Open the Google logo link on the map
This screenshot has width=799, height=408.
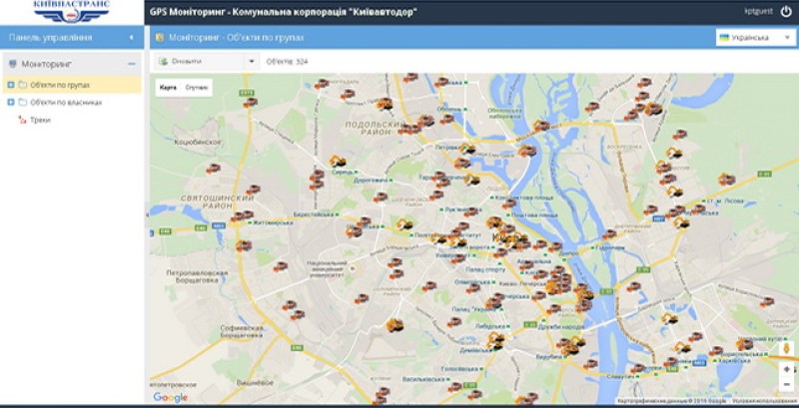170,397
